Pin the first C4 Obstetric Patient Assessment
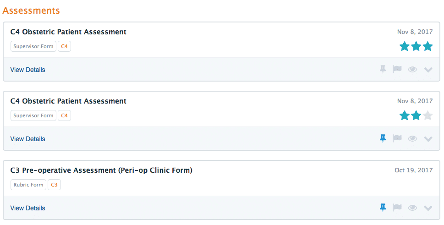444x225 pixels. [383, 69]
